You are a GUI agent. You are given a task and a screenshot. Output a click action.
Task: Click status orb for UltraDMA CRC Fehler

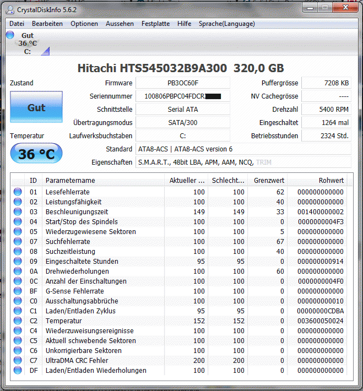(x=18, y=360)
